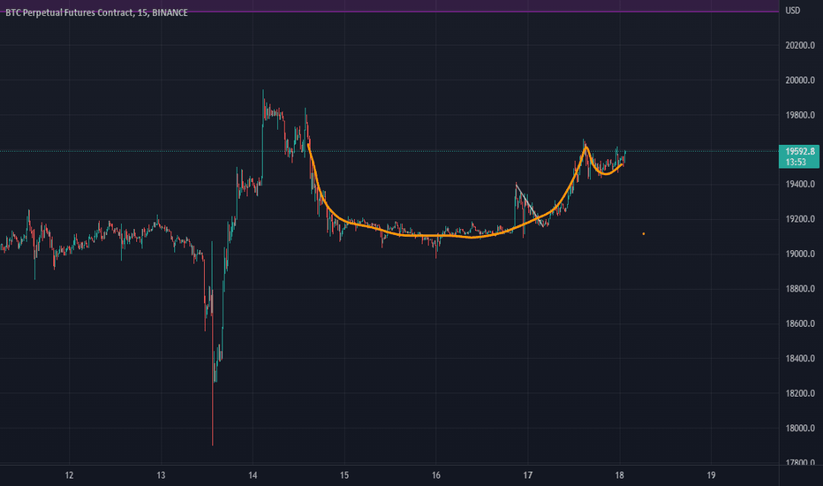Click the 20200.0 price axis label
Viewport: 823px width, 486px height.
tap(800, 46)
